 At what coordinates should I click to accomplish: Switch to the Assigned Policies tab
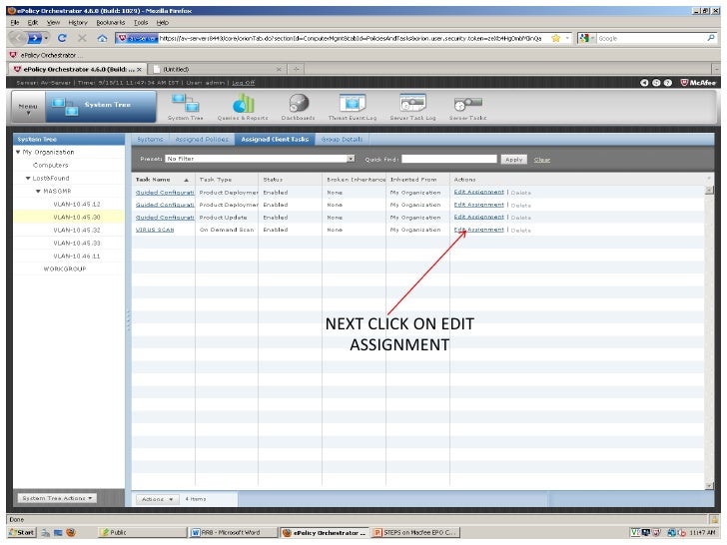tap(202, 139)
